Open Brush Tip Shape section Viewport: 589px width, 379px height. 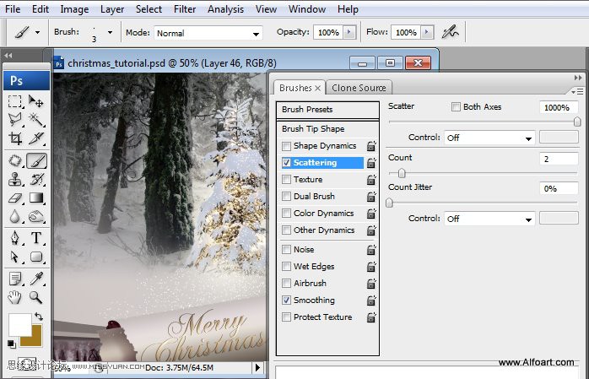327,129
